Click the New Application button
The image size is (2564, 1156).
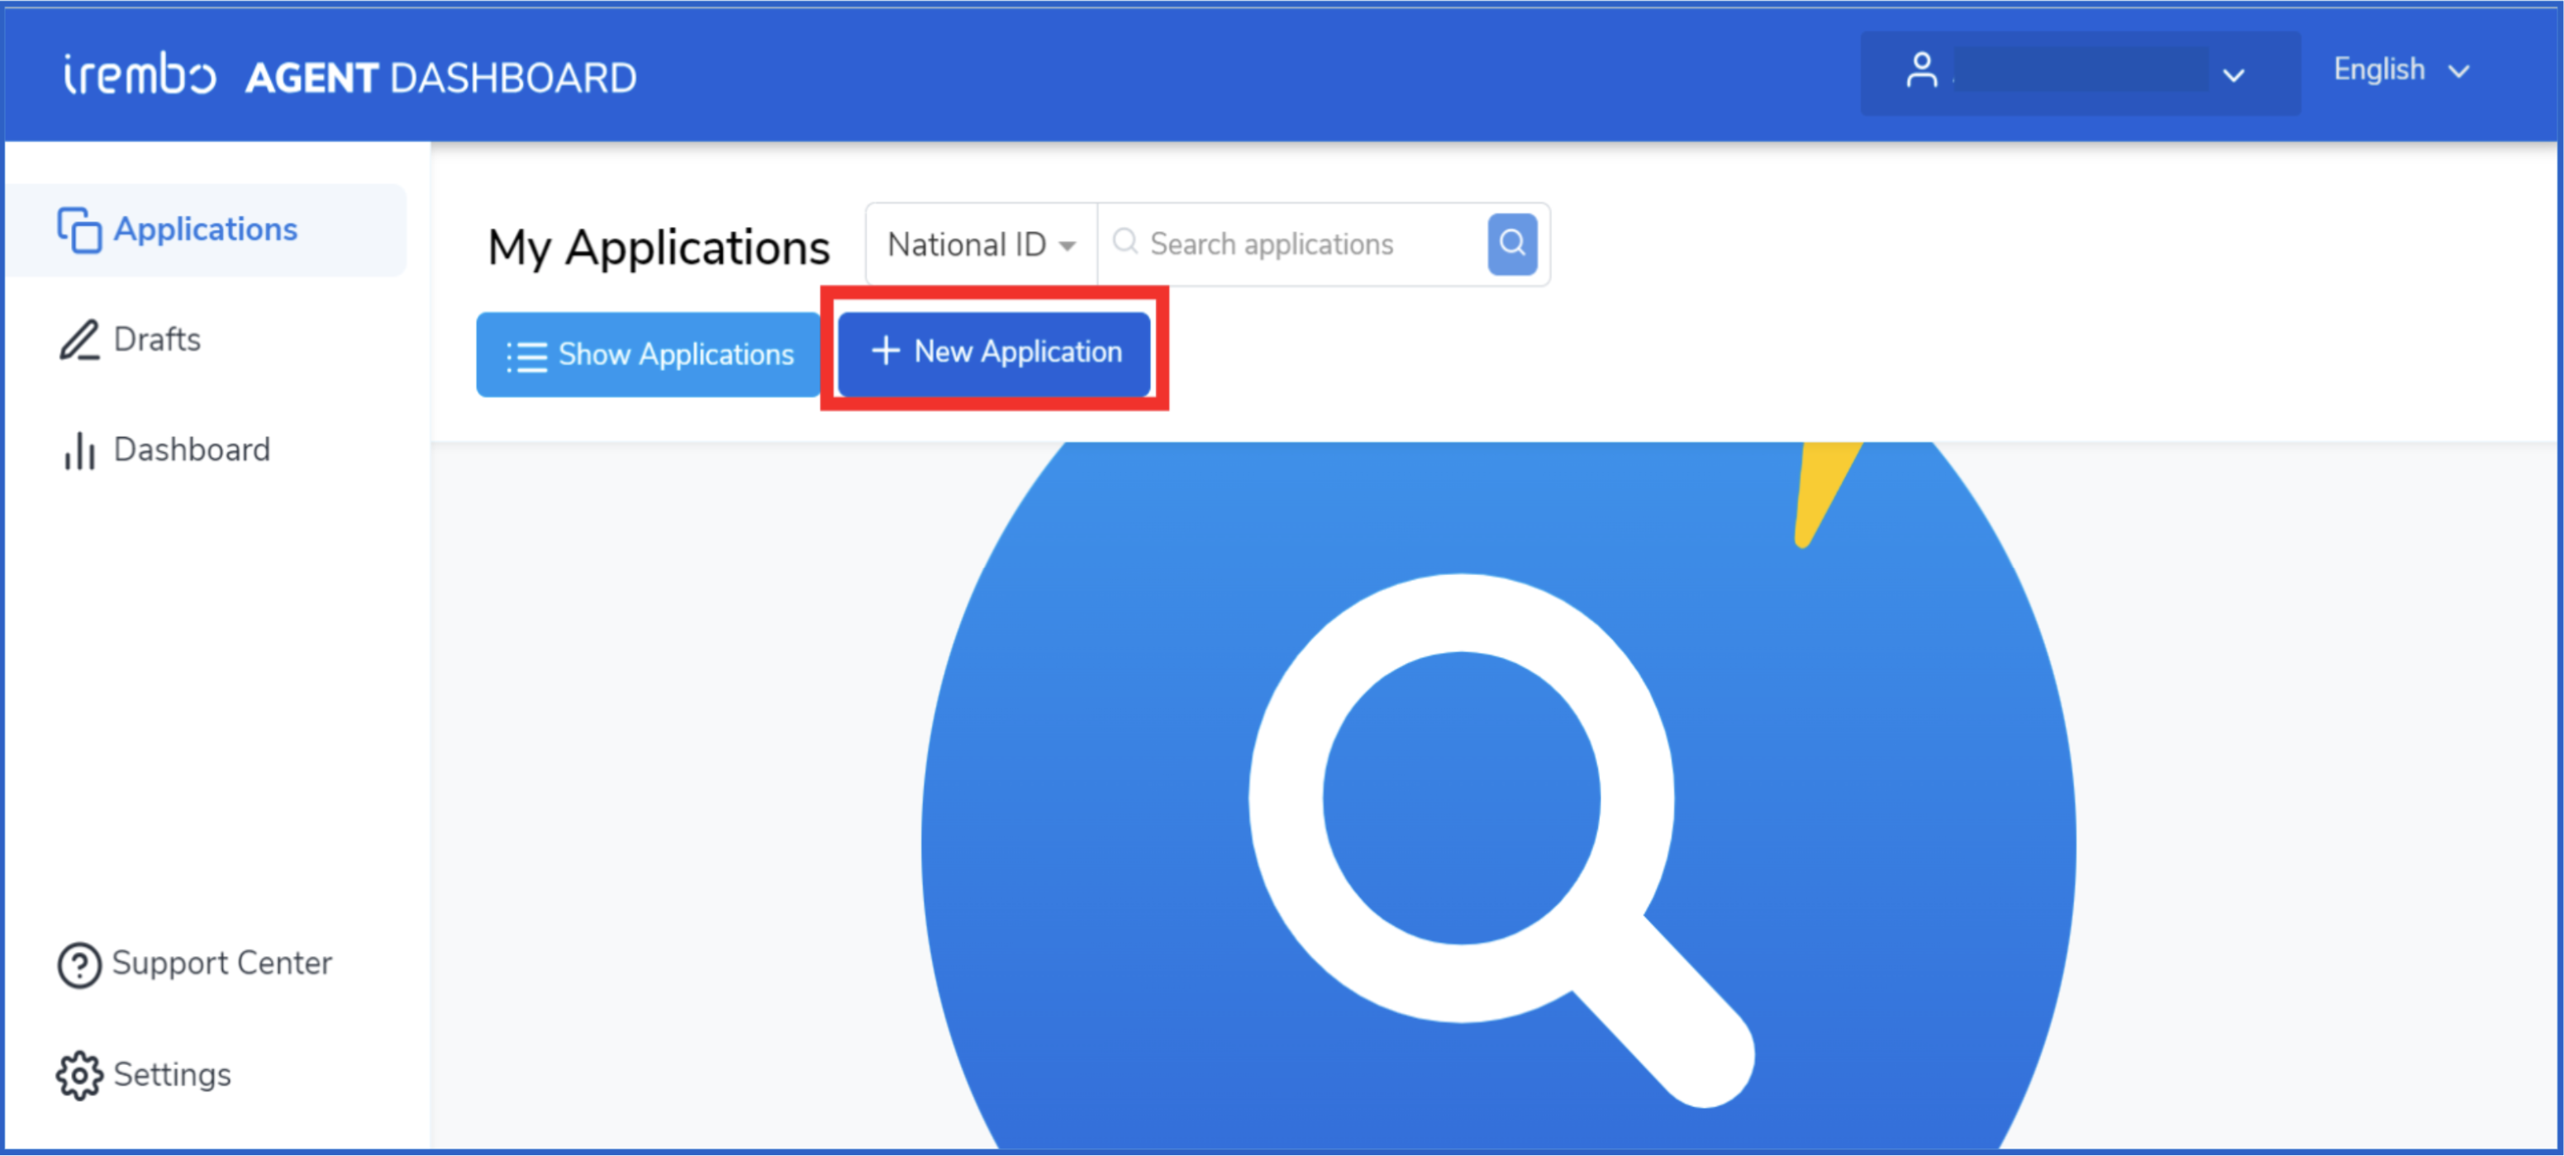point(994,353)
